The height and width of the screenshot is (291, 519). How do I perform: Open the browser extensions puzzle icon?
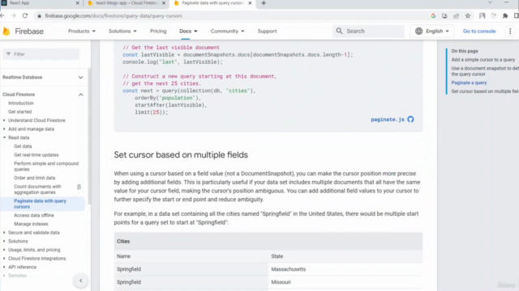505,16
